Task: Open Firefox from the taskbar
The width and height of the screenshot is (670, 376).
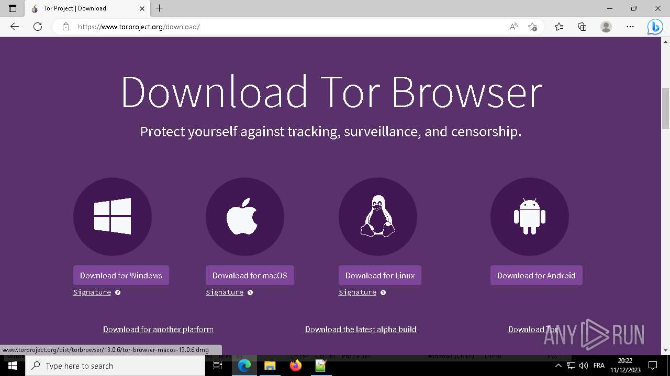Action: (295, 366)
